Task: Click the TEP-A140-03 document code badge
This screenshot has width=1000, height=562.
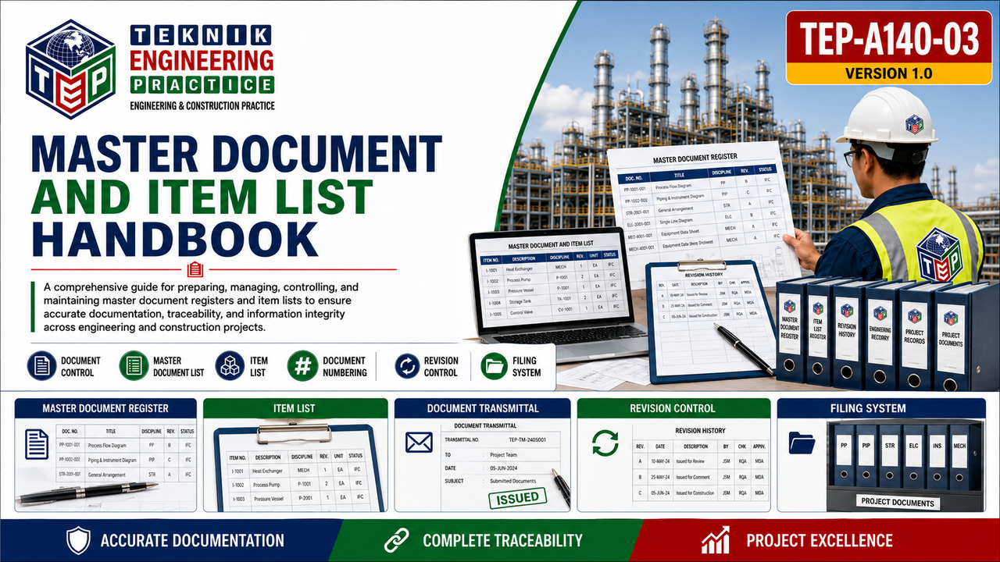Action: pyautogui.click(x=887, y=37)
